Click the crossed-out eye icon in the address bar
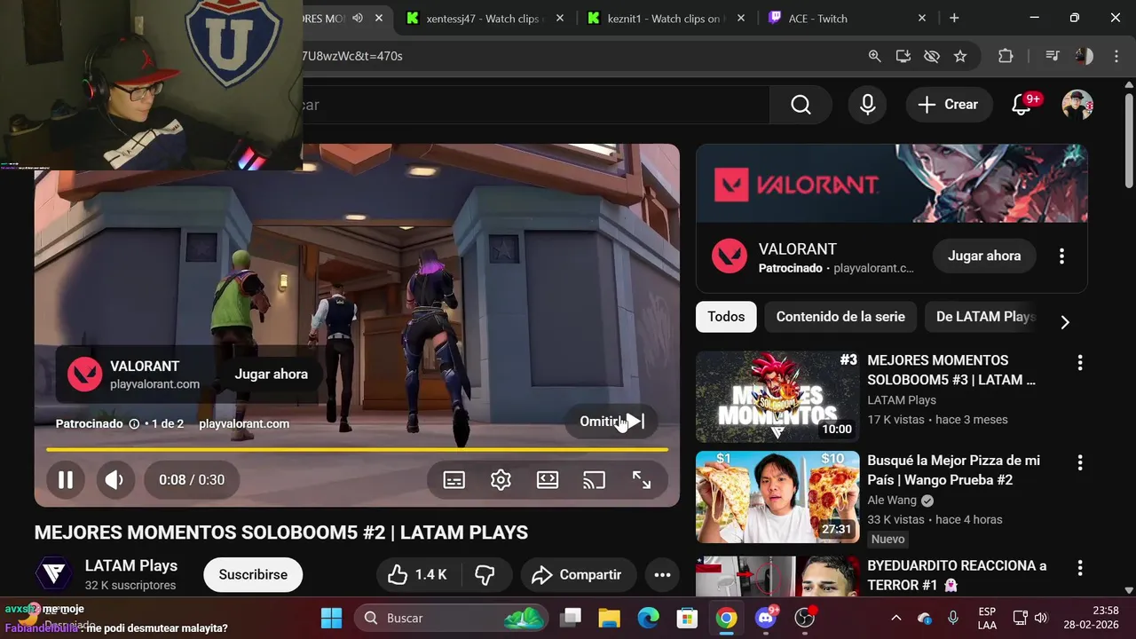 (931, 56)
